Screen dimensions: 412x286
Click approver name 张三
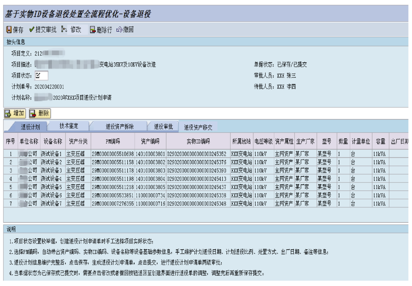pos(291,76)
